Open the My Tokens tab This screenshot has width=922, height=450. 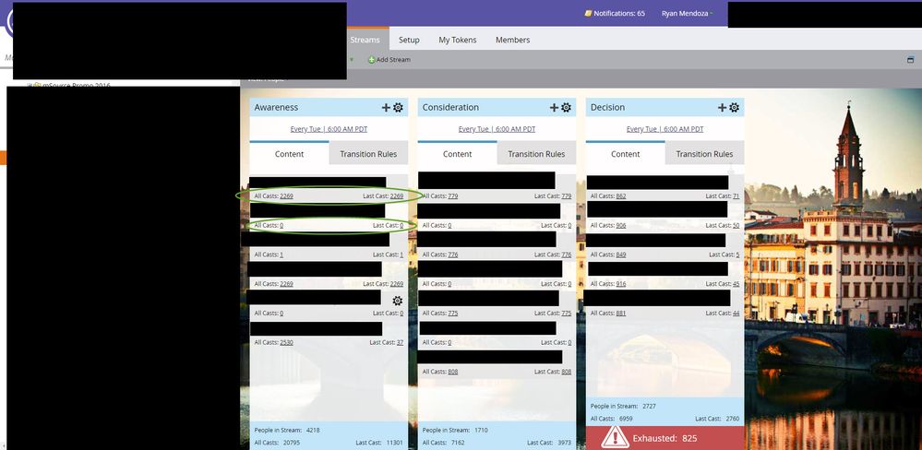[x=458, y=40]
